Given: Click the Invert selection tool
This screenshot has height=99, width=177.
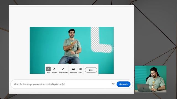Looking at the screenshot, I should pyautogui.click(x=80, y=70).
